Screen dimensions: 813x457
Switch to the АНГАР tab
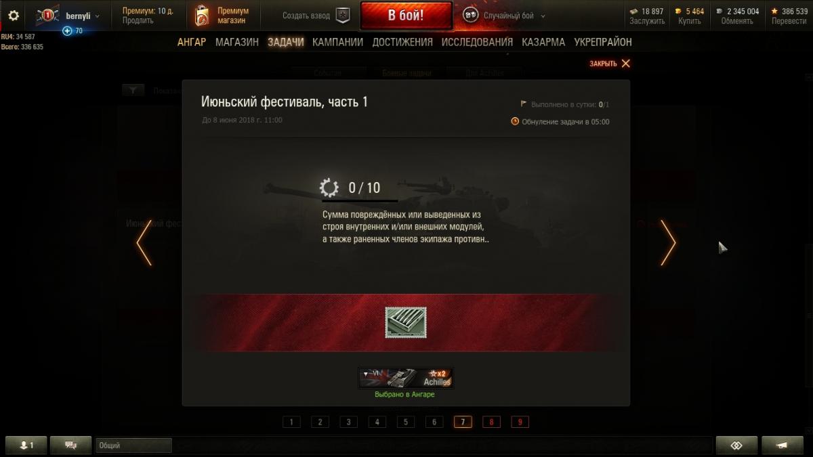click(x=192, y=42)
